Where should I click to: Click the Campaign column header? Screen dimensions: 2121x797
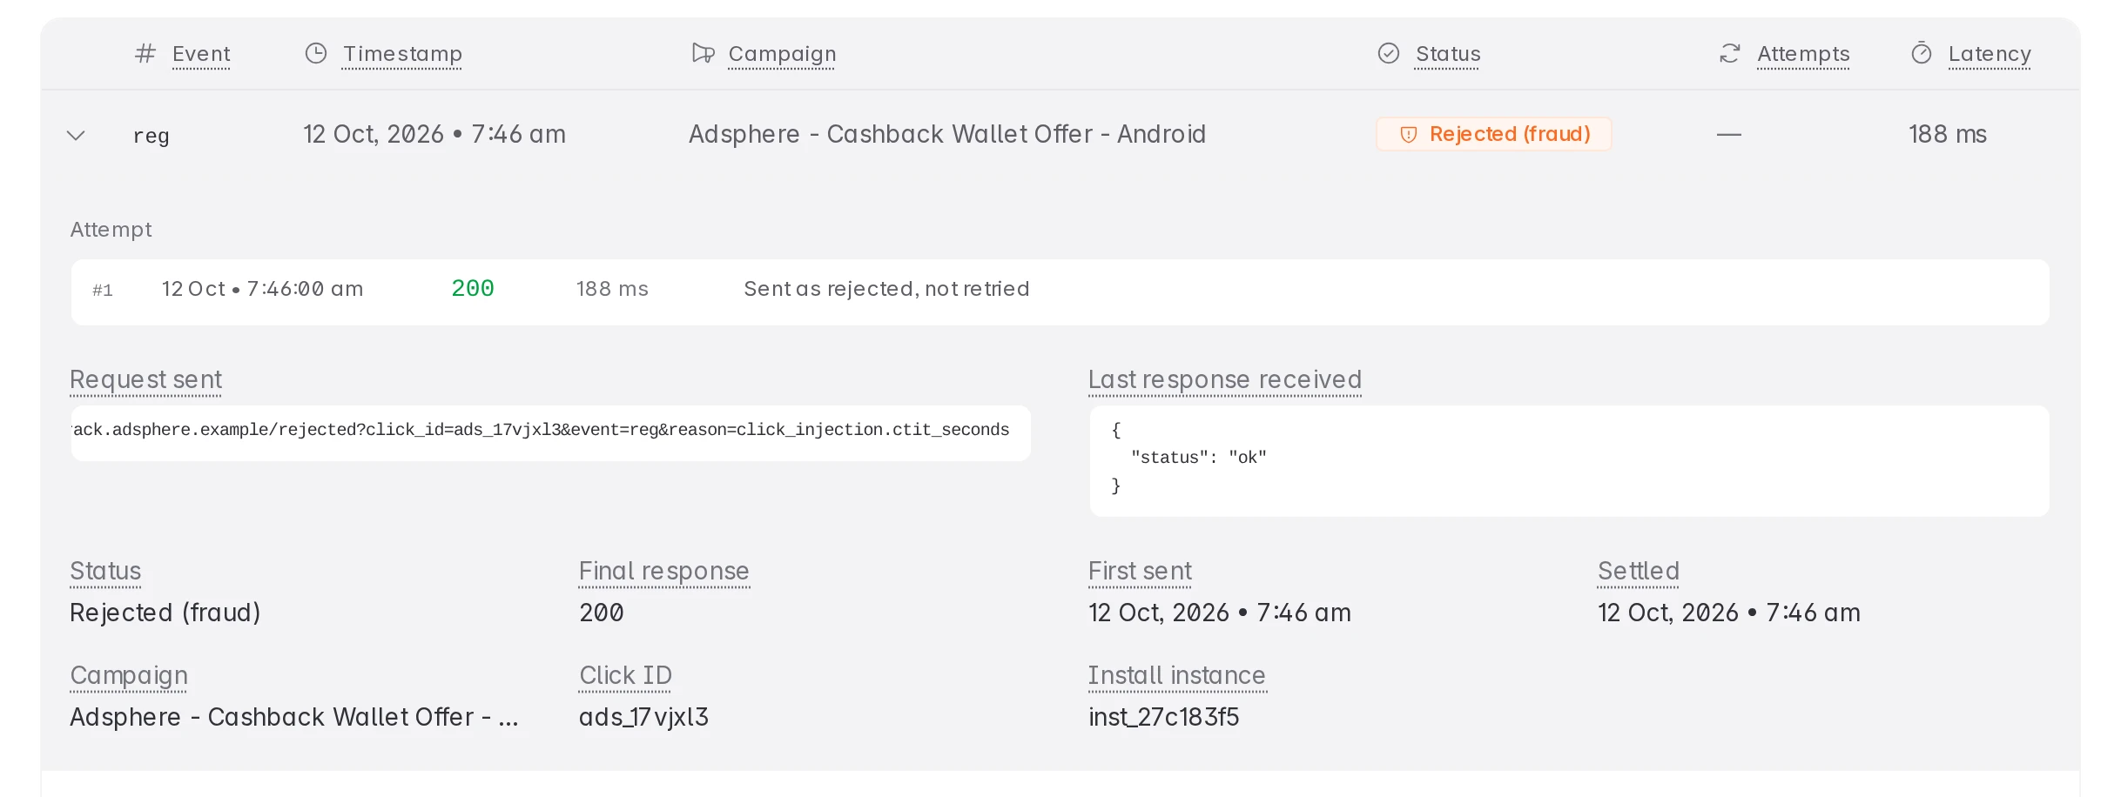tap(782, 54)
